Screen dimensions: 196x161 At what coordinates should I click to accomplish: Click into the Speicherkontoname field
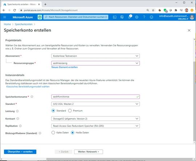click(x=95, y=97)
